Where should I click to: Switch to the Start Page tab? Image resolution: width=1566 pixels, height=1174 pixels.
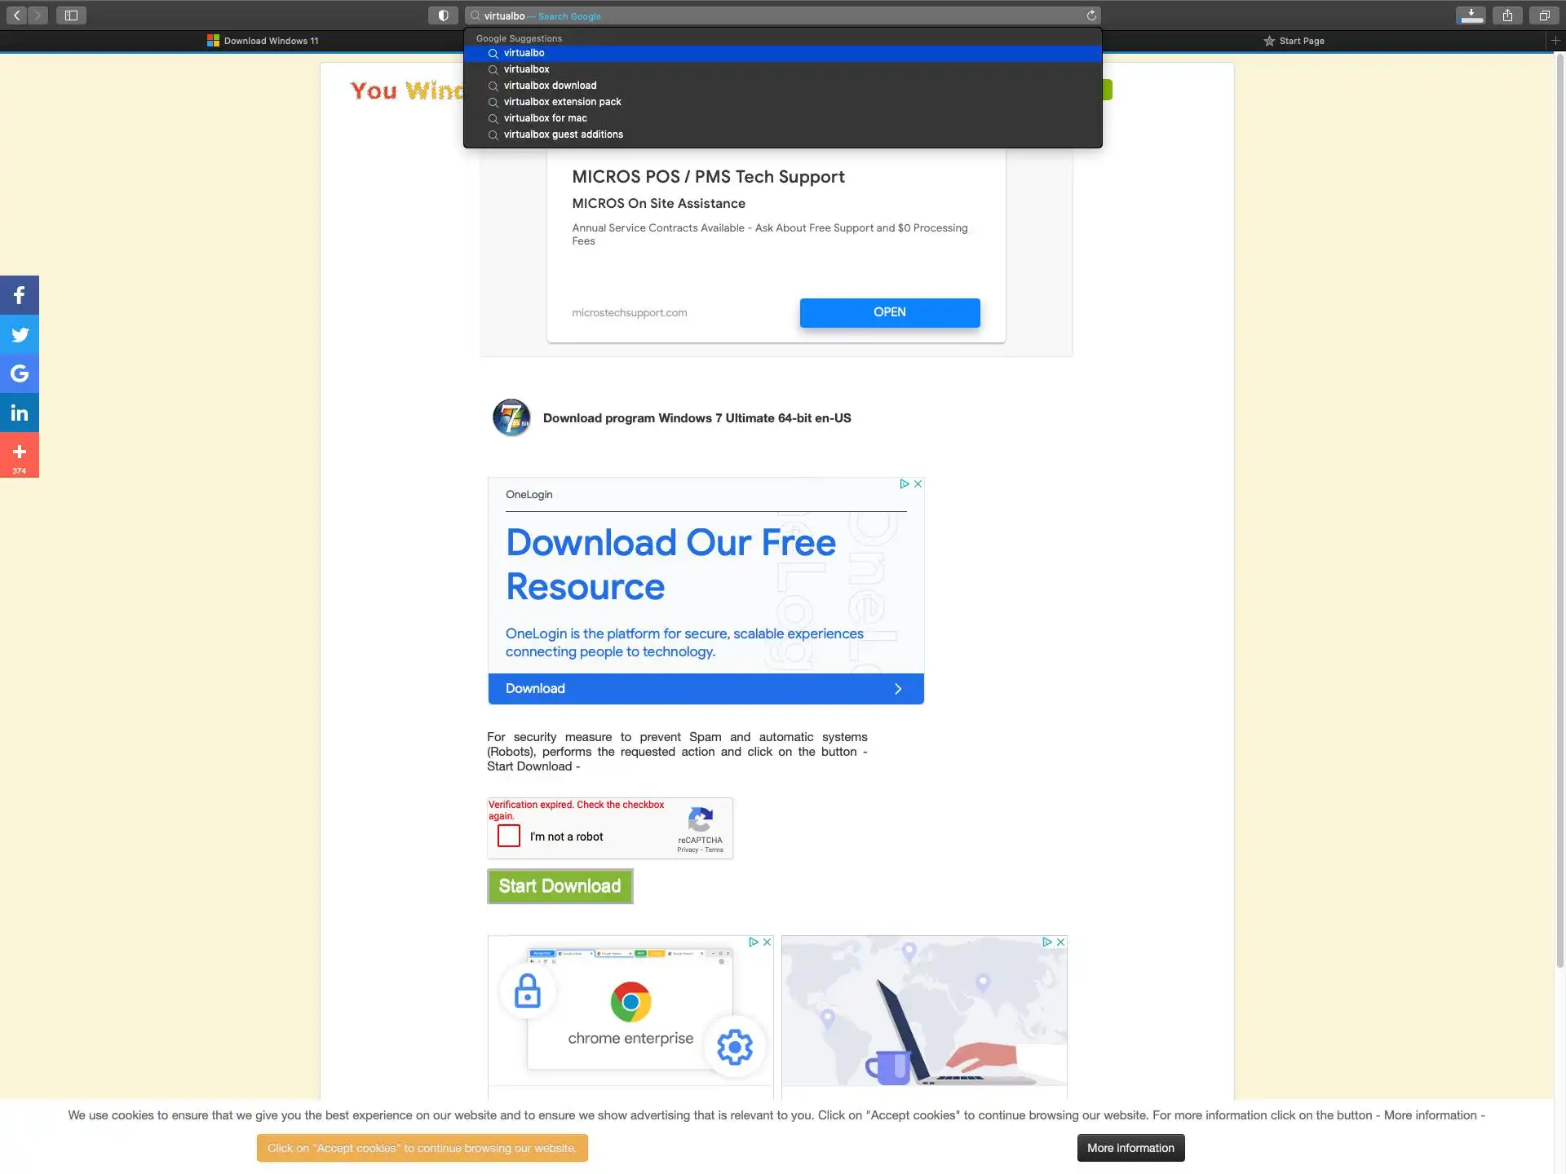coord(1294,41)
